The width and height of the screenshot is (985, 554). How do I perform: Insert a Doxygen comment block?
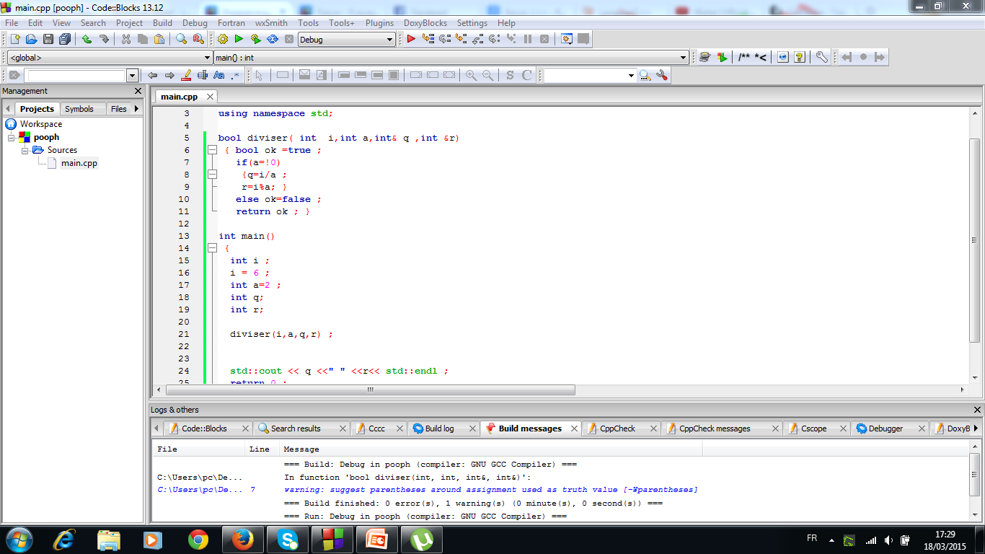tap(745, 57)
